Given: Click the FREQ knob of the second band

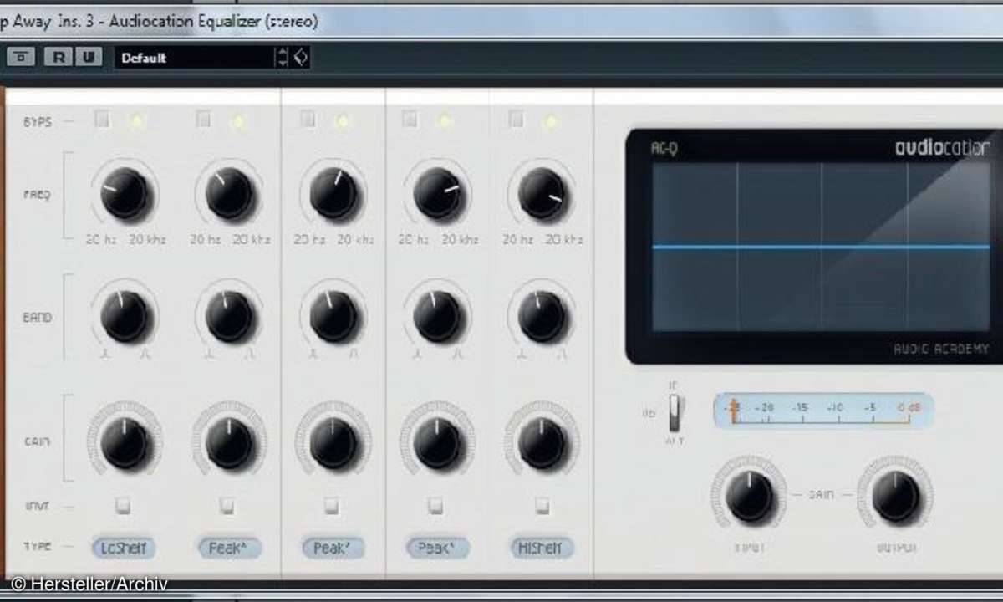Looking at the screenshot, I should (229, 193).
